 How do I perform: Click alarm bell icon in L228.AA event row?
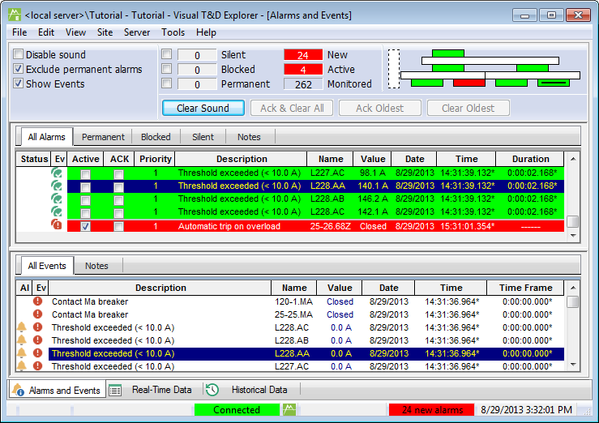tap(22, 353)
